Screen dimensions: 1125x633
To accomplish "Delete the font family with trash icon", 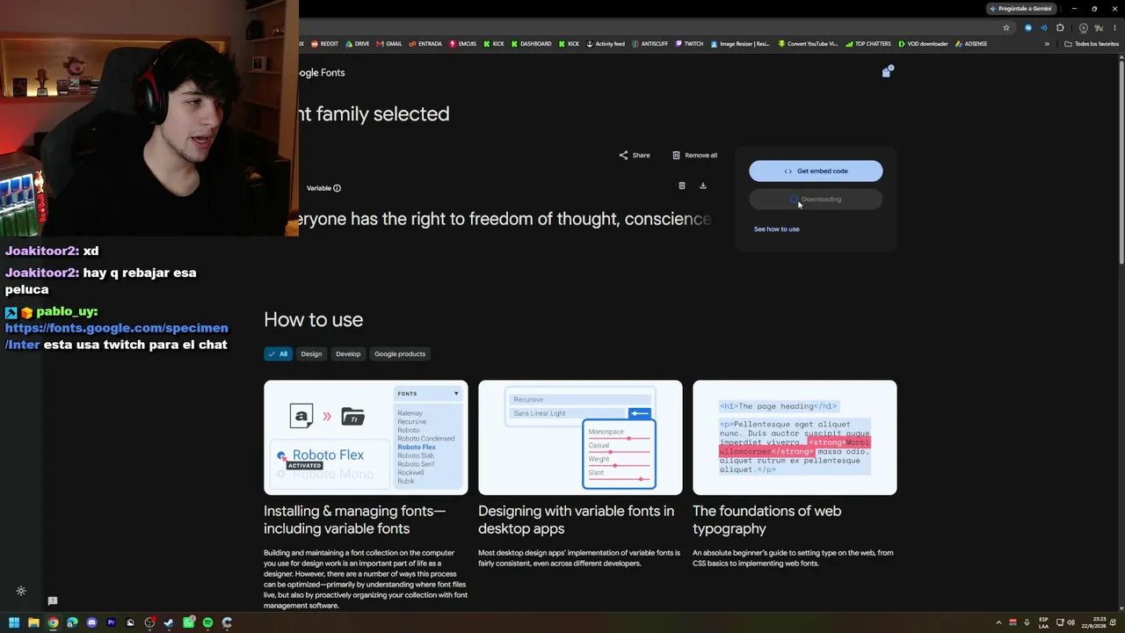I will coord(682,186).
